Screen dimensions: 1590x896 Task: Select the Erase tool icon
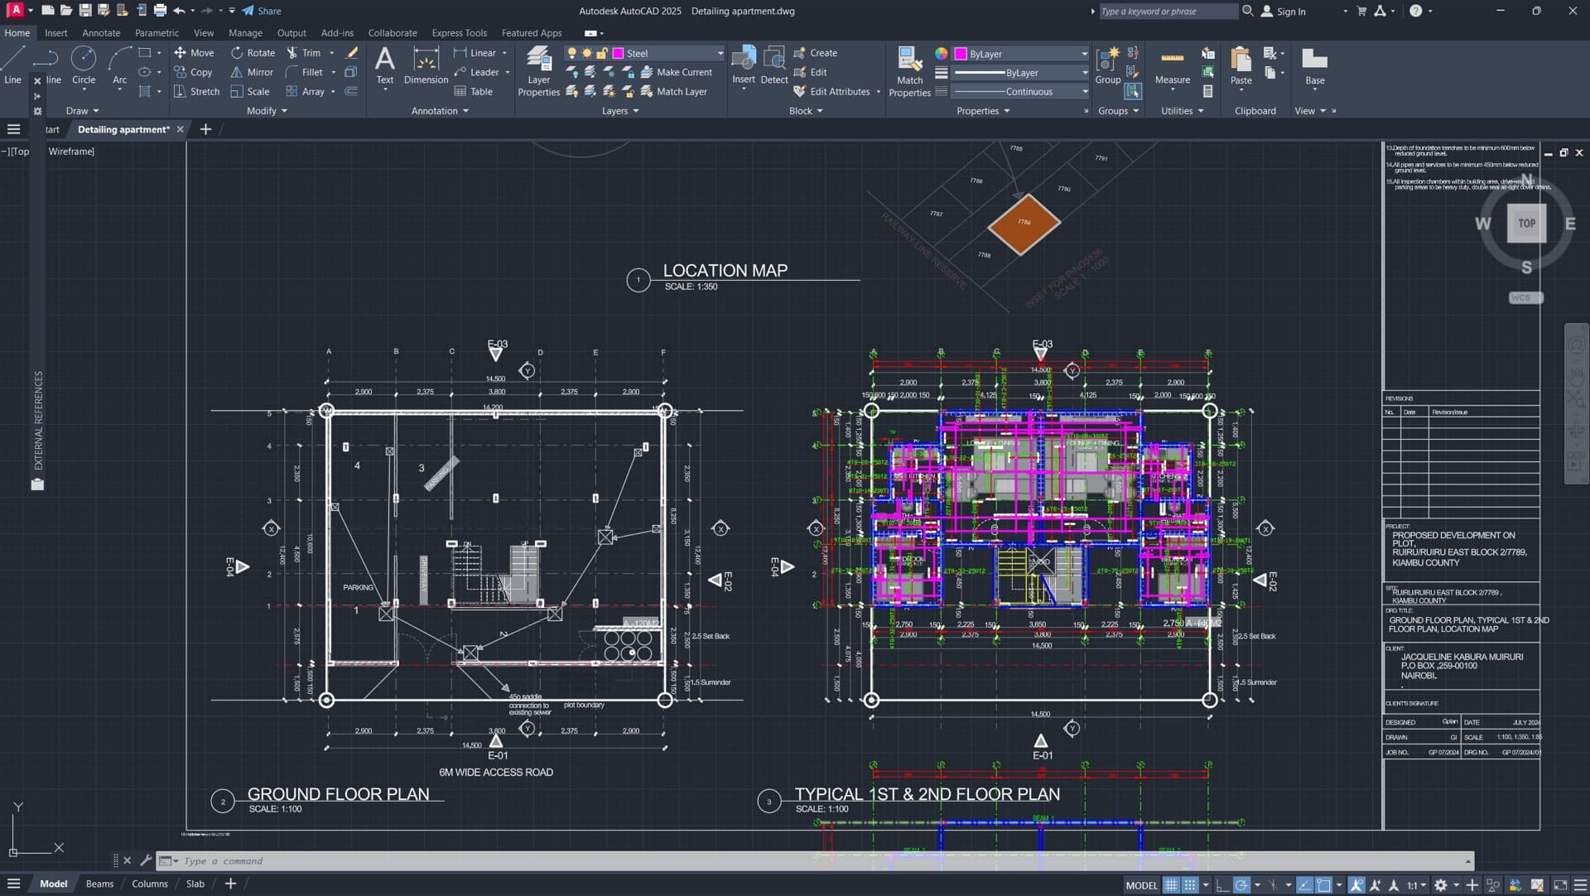[352, 52]
